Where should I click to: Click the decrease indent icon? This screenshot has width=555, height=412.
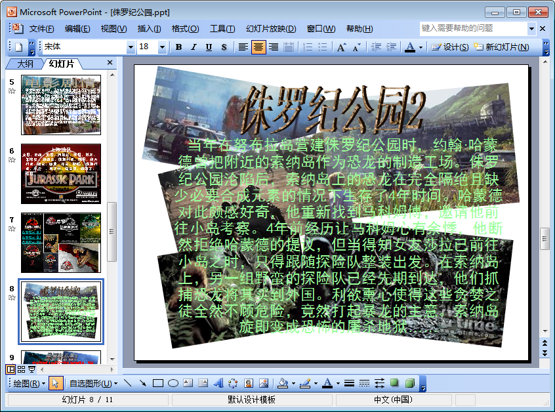(376, 47)
